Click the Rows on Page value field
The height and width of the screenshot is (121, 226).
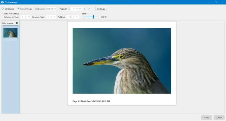click(48, 17)
